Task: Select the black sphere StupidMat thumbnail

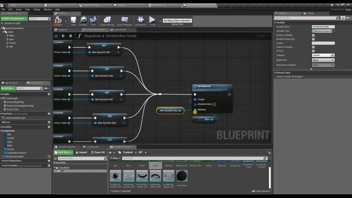Action: coord(182,176)
